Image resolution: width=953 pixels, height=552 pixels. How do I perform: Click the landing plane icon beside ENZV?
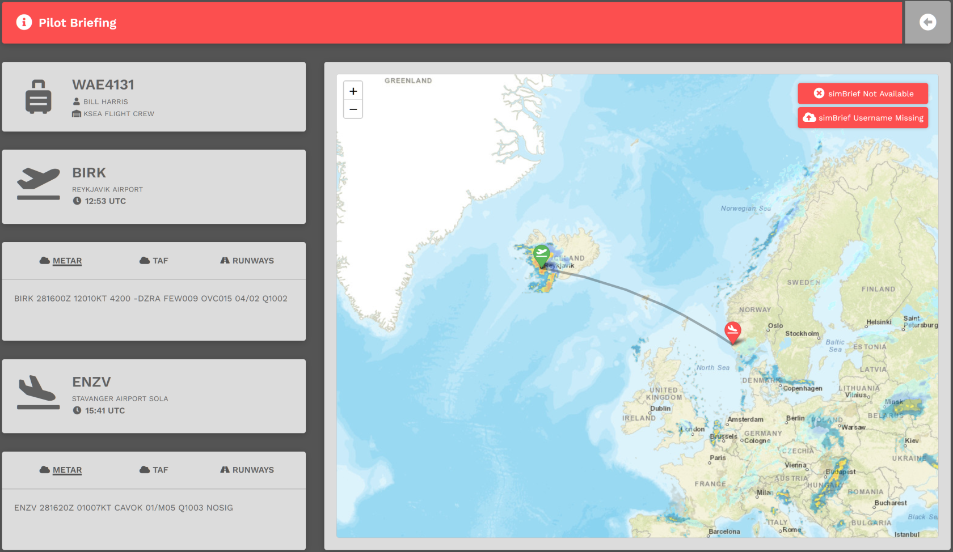[39, 392]
